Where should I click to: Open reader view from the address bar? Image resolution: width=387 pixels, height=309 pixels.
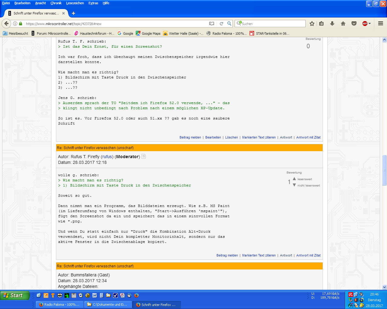[212, 24]
